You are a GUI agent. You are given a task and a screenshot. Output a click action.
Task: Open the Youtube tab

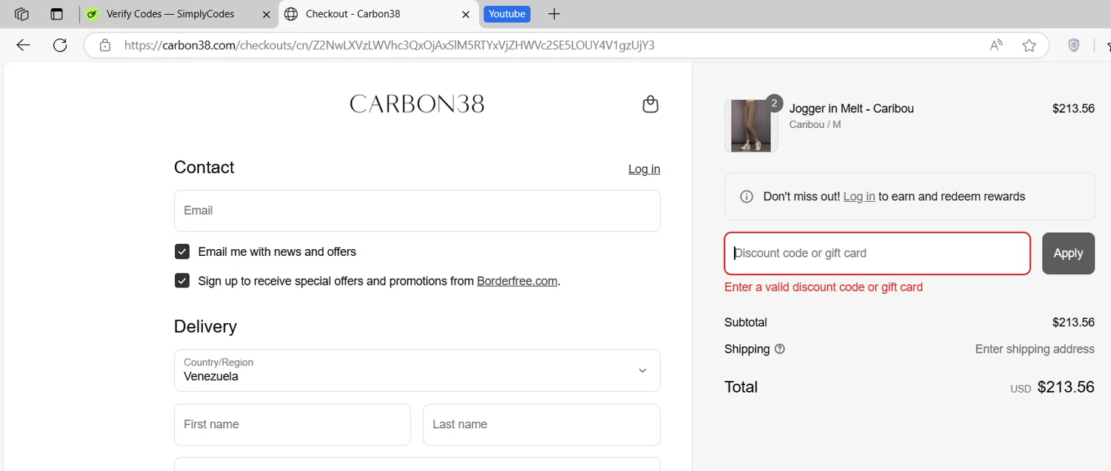[507, 14]
